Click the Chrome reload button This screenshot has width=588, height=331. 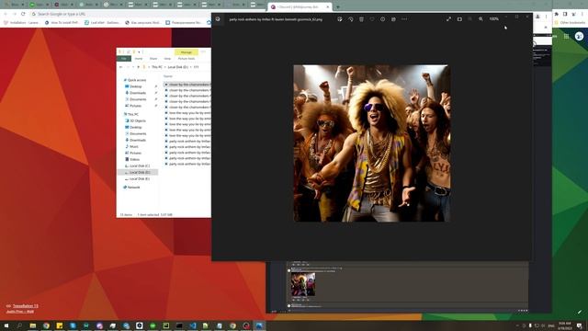pyautogui.click(x=23, y=14)
